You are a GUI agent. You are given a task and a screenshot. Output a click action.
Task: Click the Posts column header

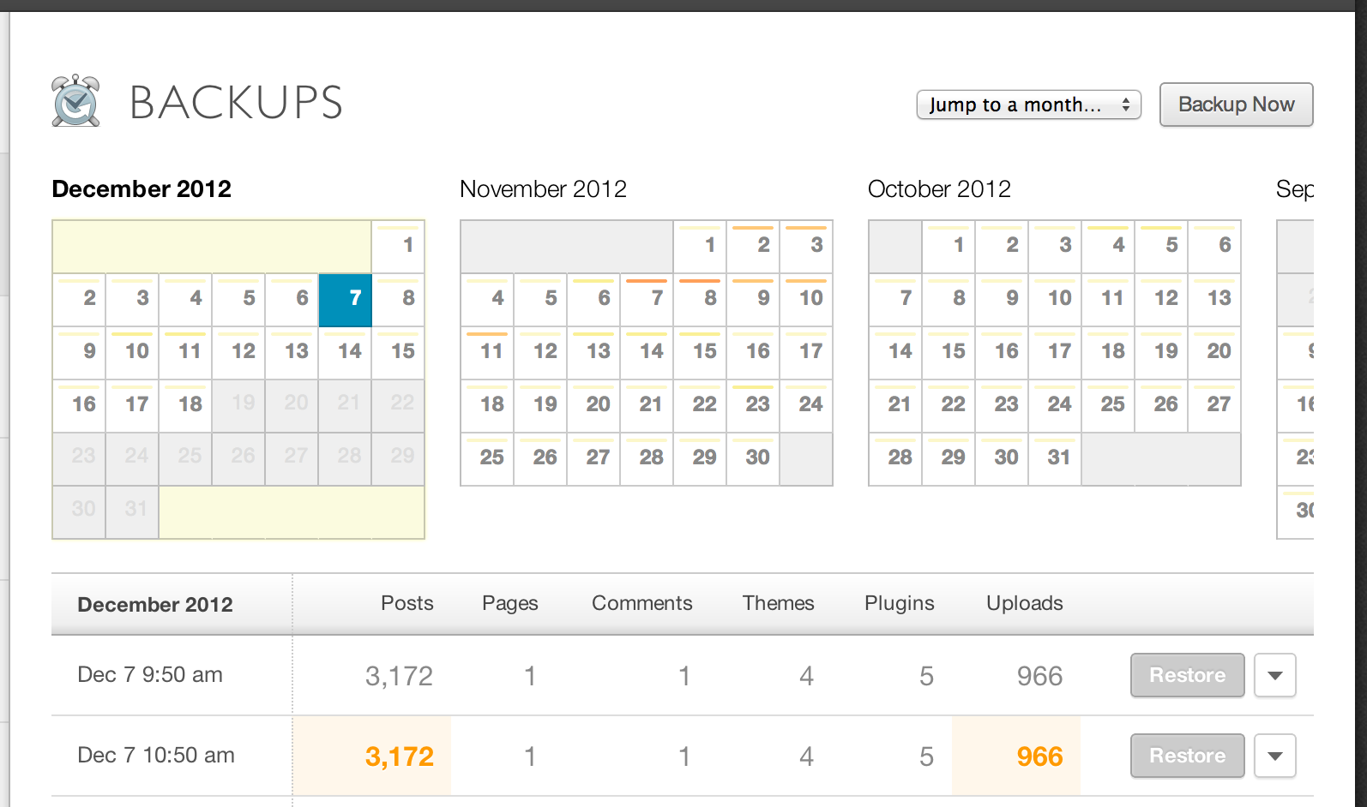[x=406, y=603]
